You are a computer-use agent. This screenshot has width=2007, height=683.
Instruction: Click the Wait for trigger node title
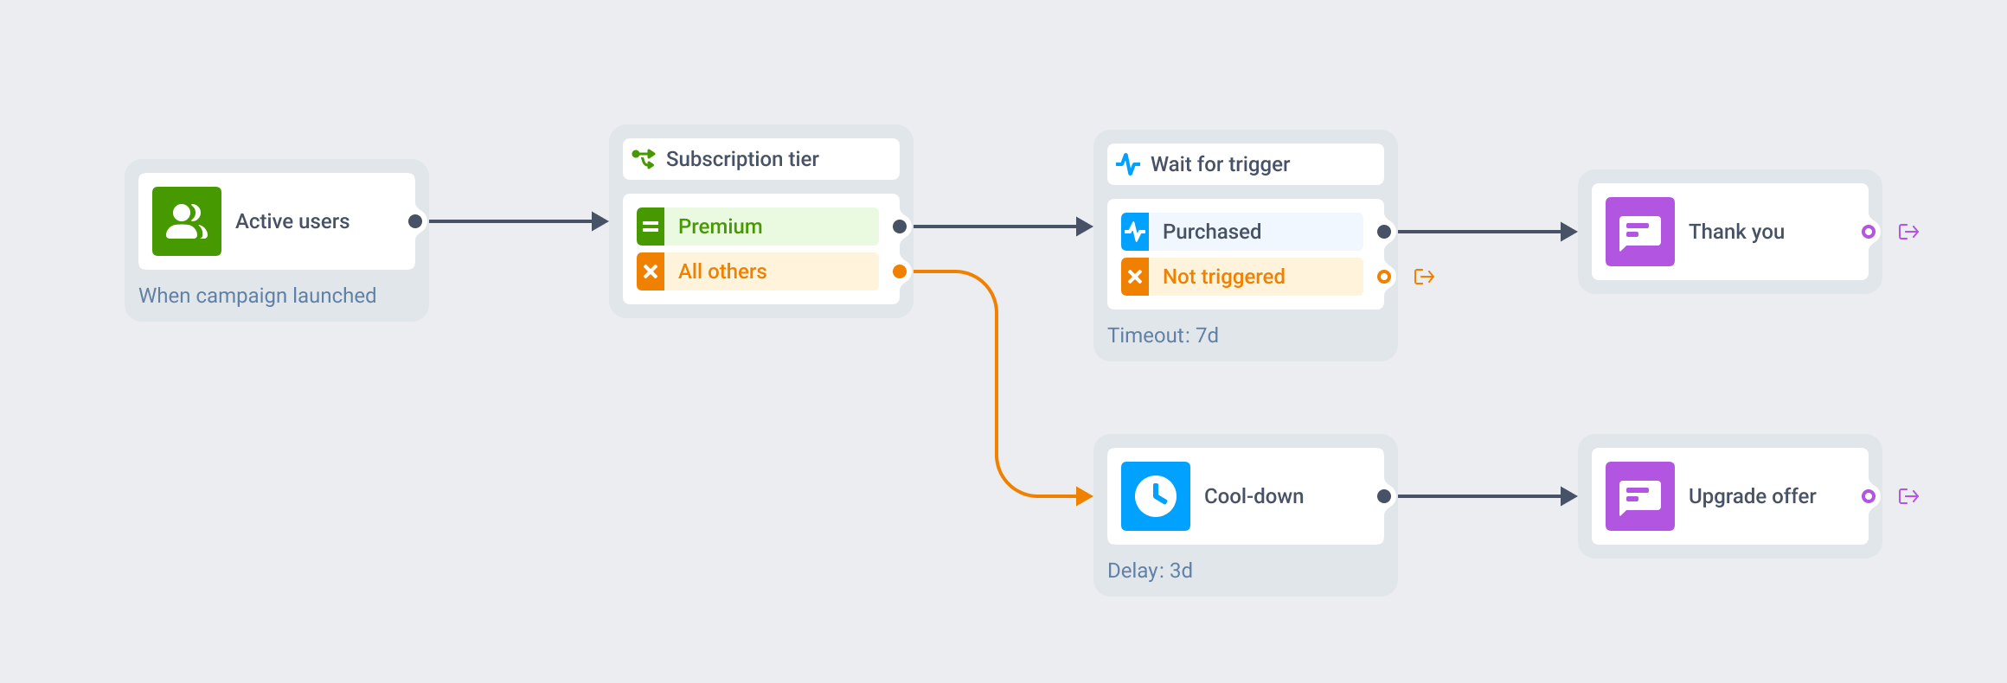tap(1220, 164)
